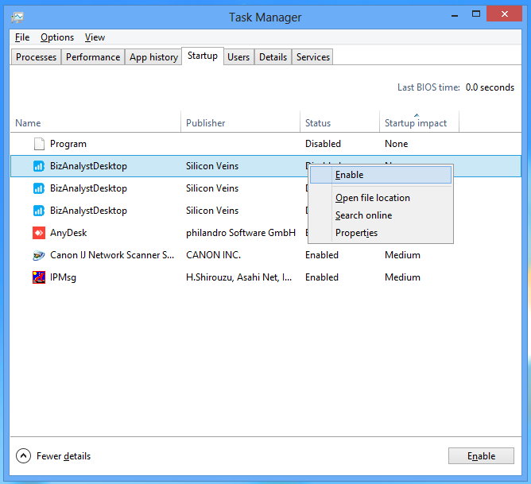
Task: Choose Open file location in context menu
Action: click(381, 198)
